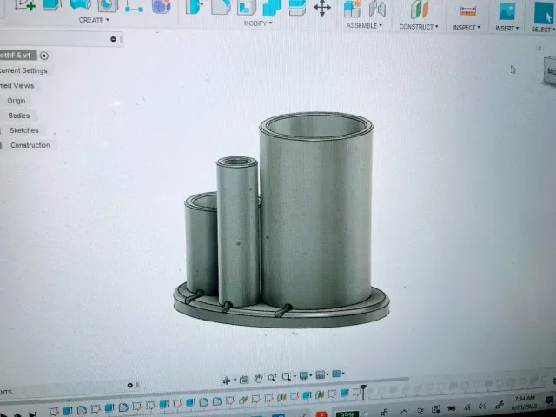Open Grid and Snaps settings

(321, 374)
